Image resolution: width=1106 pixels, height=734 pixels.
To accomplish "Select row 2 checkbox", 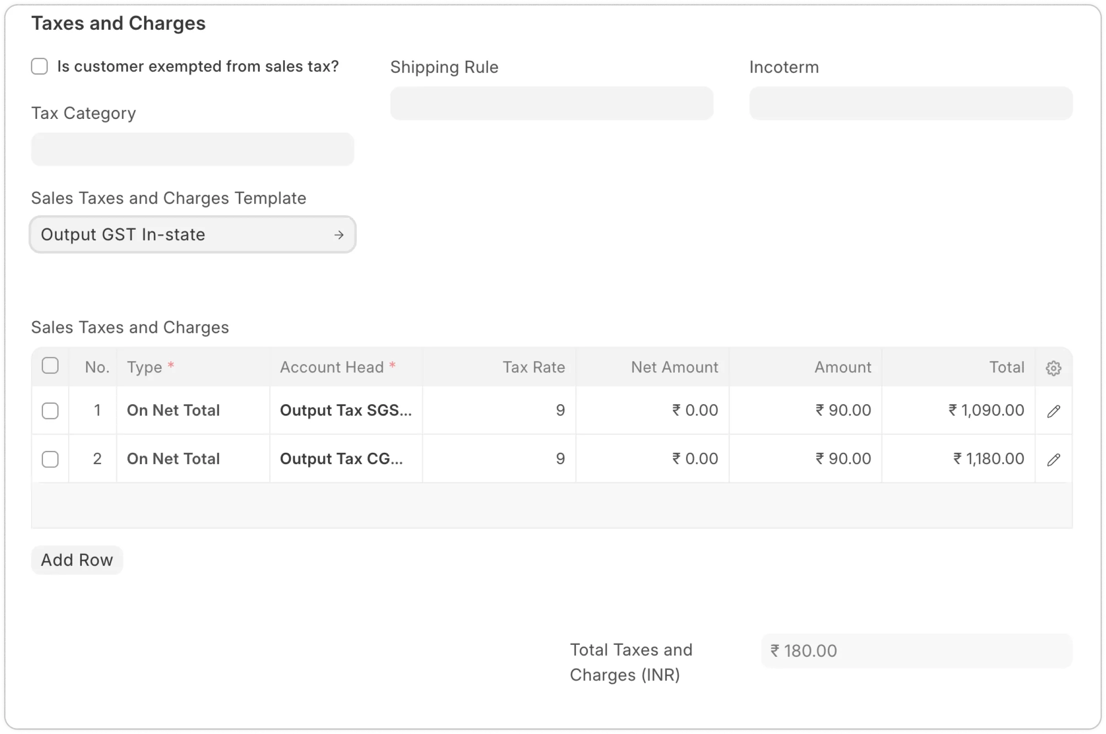I will pos(50,459).
